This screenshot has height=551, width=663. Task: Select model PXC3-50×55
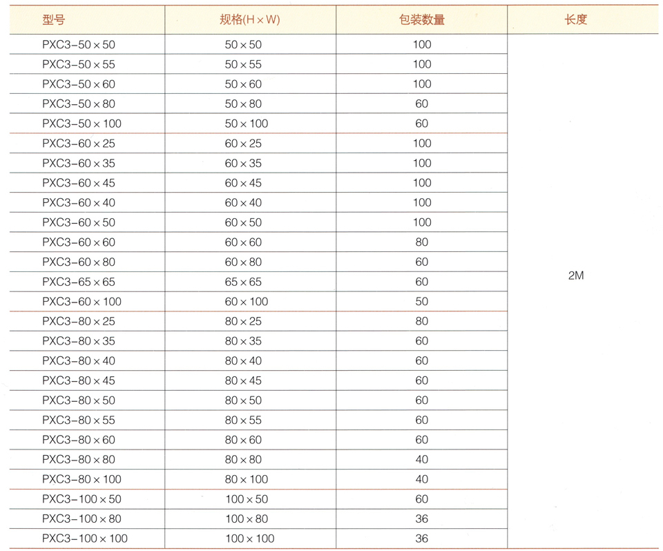(79, 64)
